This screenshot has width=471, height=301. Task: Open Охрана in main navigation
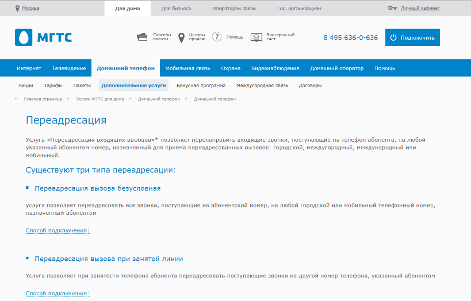tap(231, 69)
